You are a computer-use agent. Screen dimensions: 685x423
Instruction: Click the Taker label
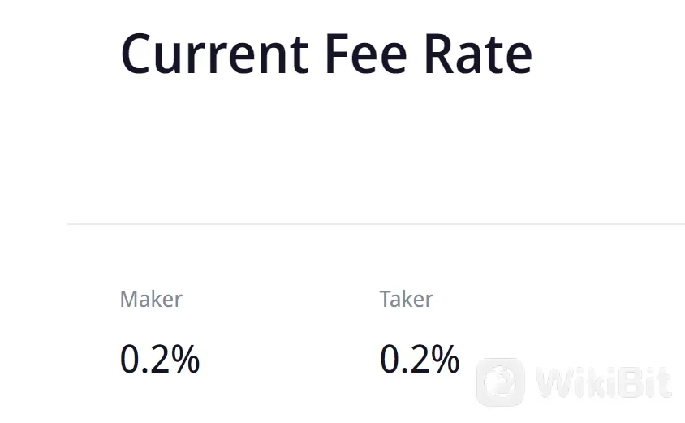tap(406, 299)
